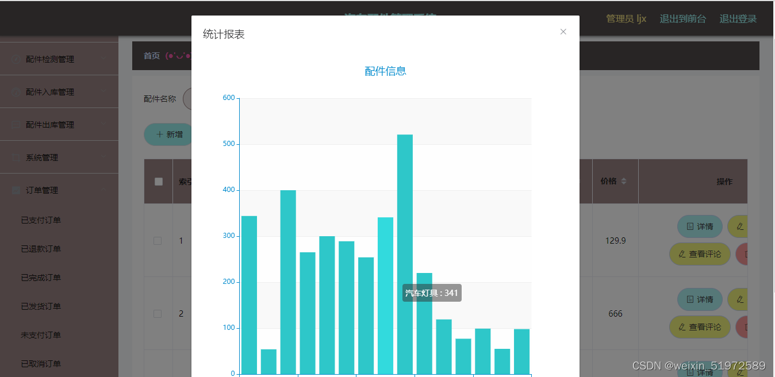Click the 配件信息 chart title

click(385, 71)
